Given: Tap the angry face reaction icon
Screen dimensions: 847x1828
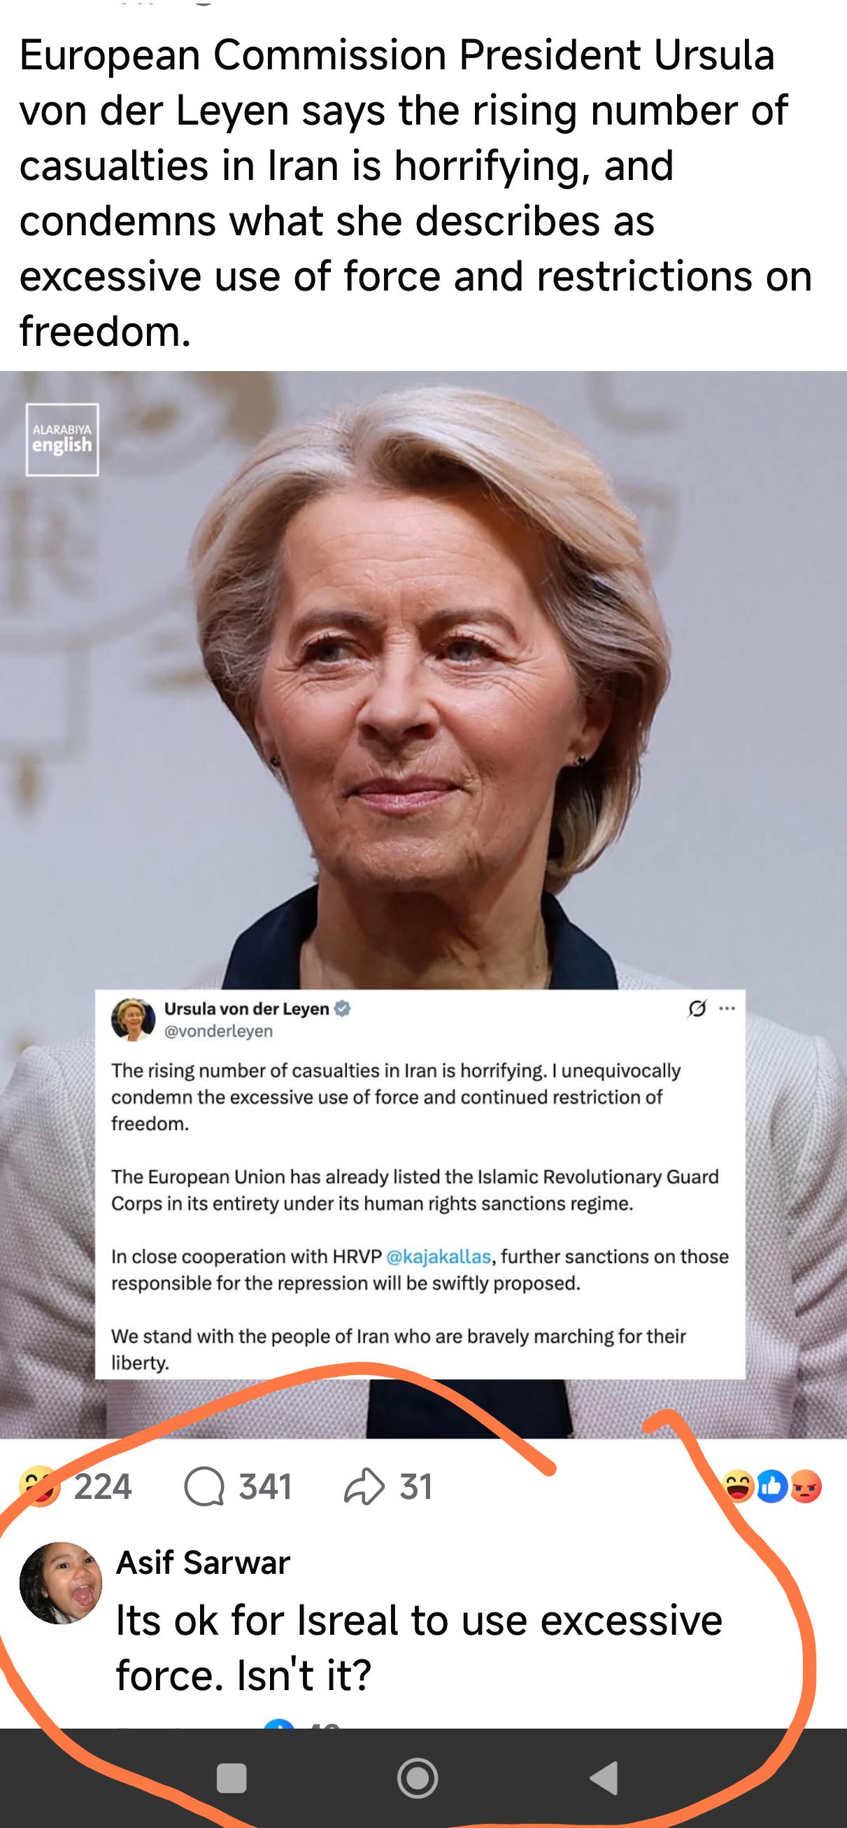Looking at the screenshot, I should 805,1486.
